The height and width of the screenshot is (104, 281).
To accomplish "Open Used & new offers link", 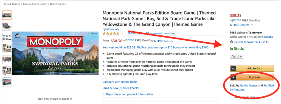I will [121, 88].
